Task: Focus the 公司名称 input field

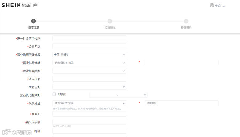Action: click(x=90, y=46)
